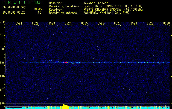This screenshot has width=172, height=109.
Task: Click the Ogaki, Gifu, JAPAN location text
Action: [113, 6]
